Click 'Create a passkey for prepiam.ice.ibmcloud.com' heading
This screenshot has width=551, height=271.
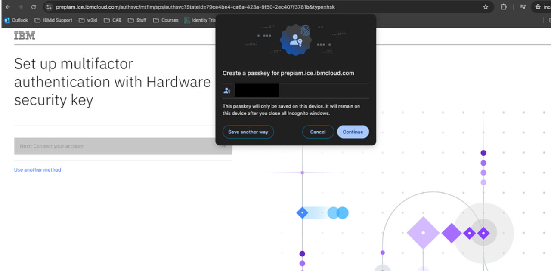click(x=288, y=73)
